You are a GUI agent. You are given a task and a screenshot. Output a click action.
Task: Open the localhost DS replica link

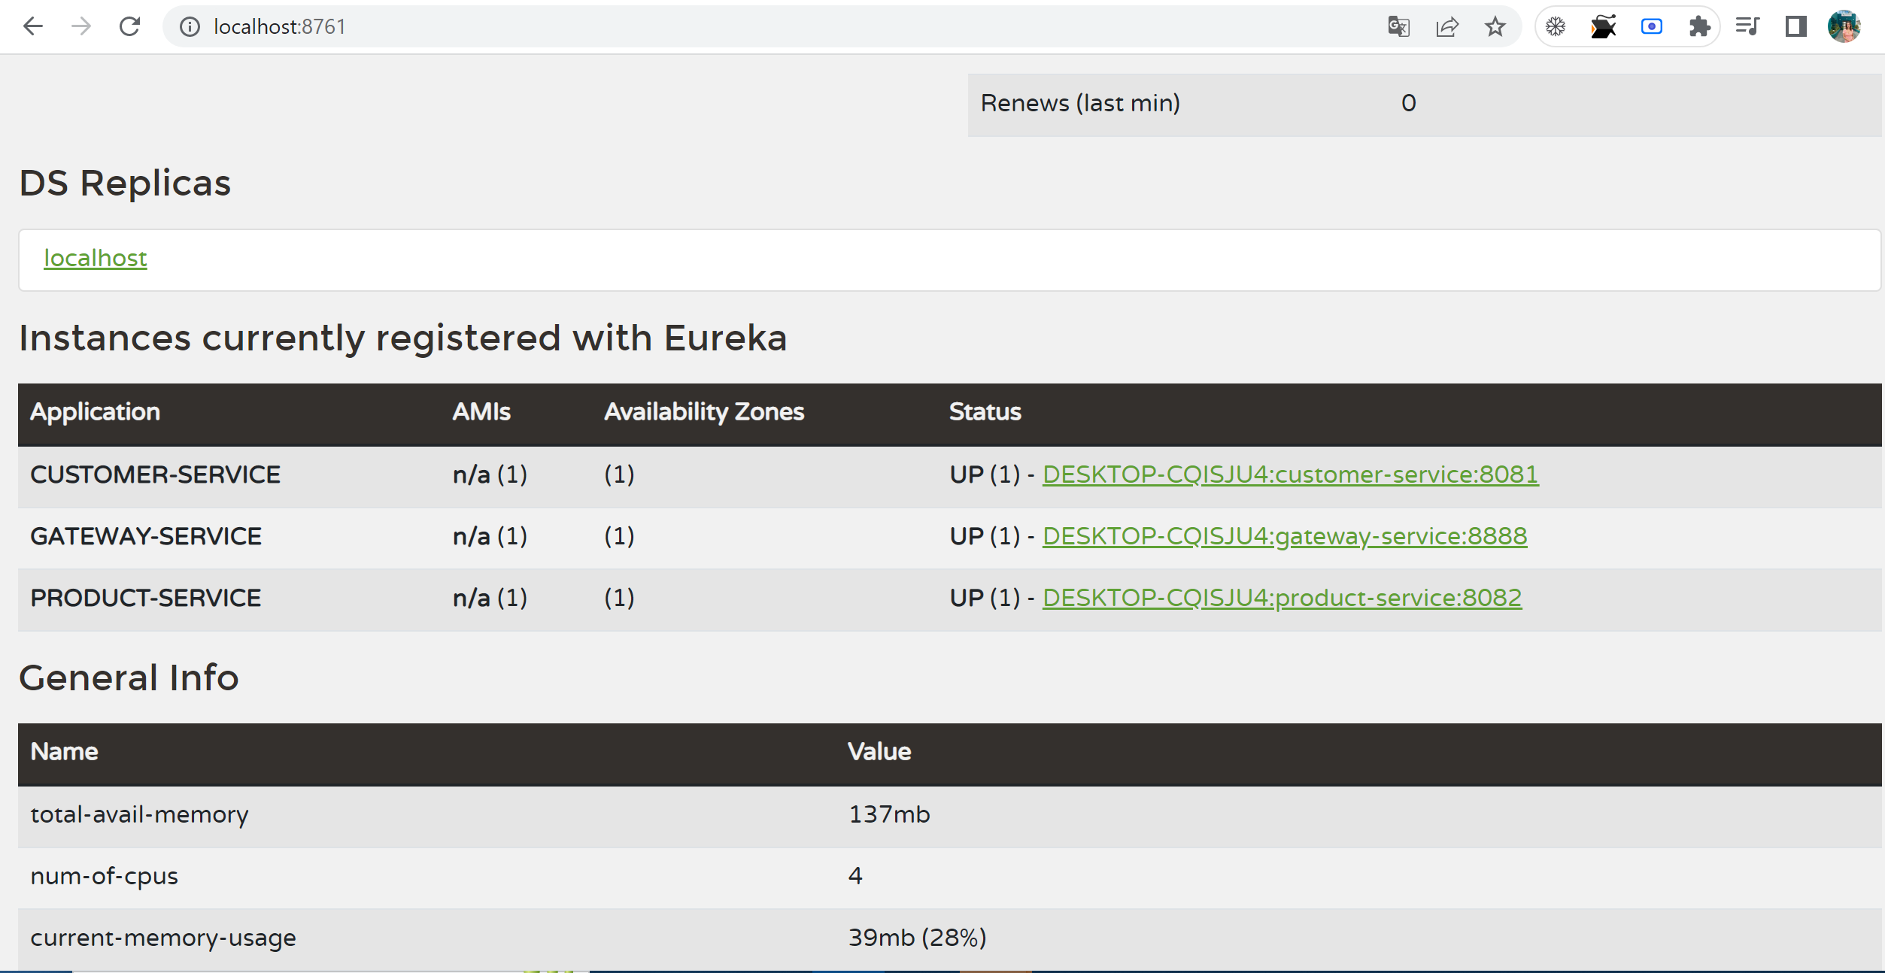click(96, 258)
